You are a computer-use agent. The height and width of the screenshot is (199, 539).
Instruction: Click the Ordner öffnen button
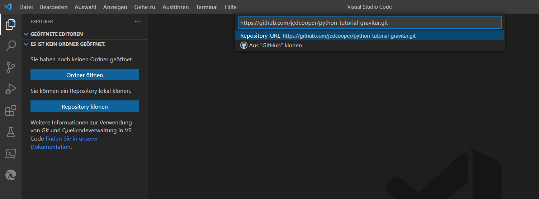pyautogui.click(x=85, y=75)
